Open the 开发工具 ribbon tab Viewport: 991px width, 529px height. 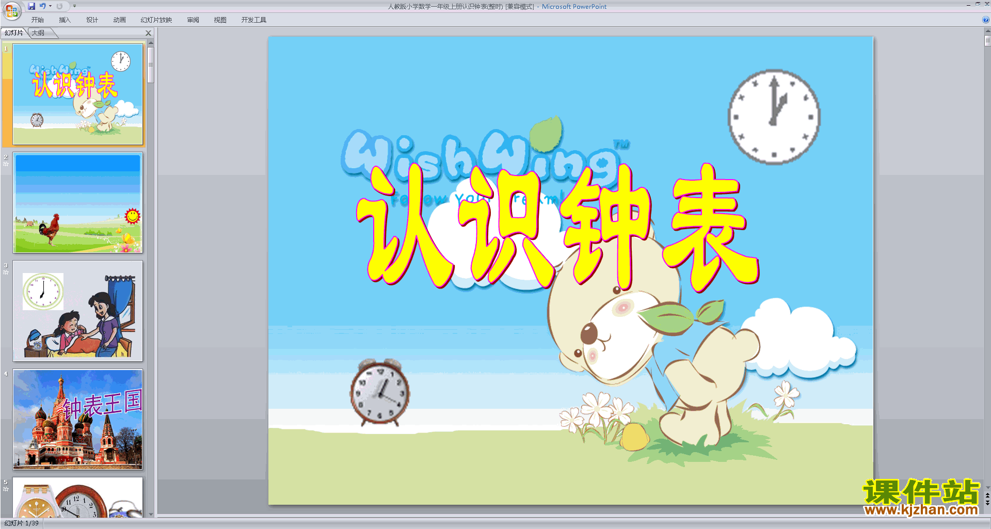(x=253, y=20)
